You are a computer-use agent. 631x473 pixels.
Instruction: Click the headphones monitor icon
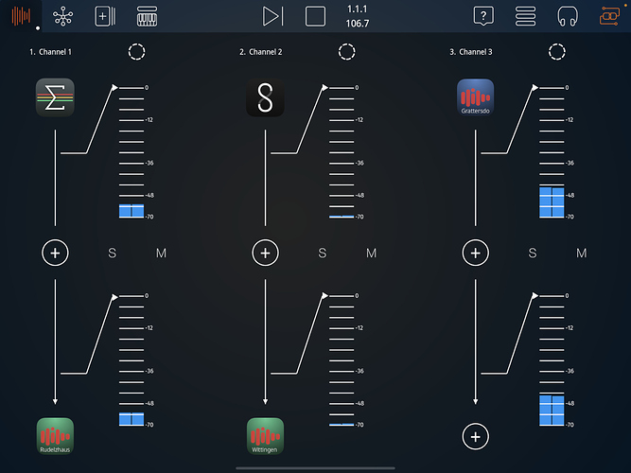pyautogui.click(x=568, y=16)
